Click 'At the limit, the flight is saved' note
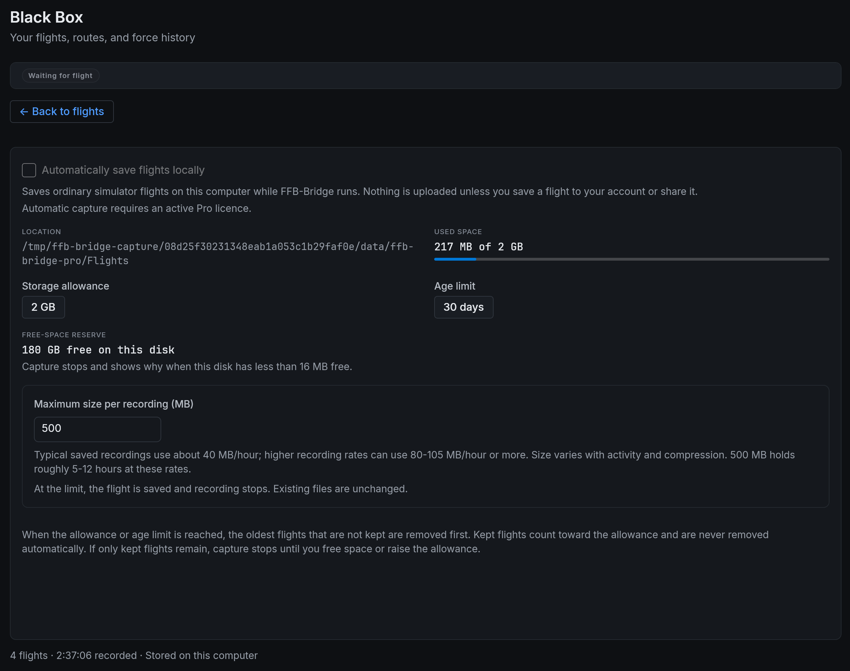 [221, 489]
